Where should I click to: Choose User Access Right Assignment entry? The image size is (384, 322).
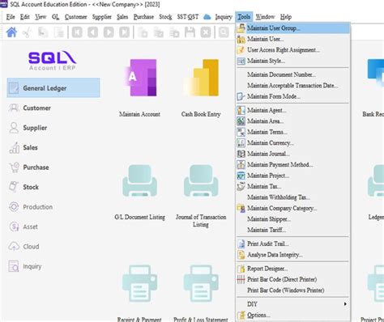point(293,50)
